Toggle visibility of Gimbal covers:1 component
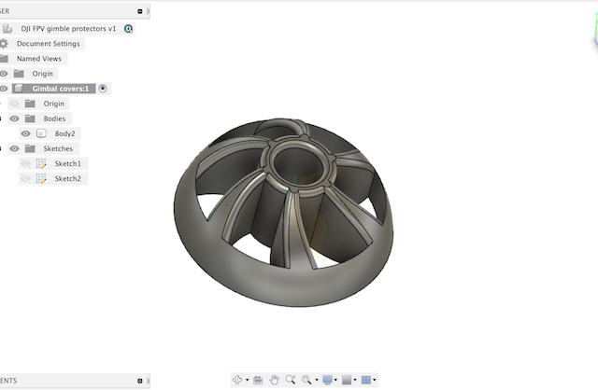 (4, 89)
